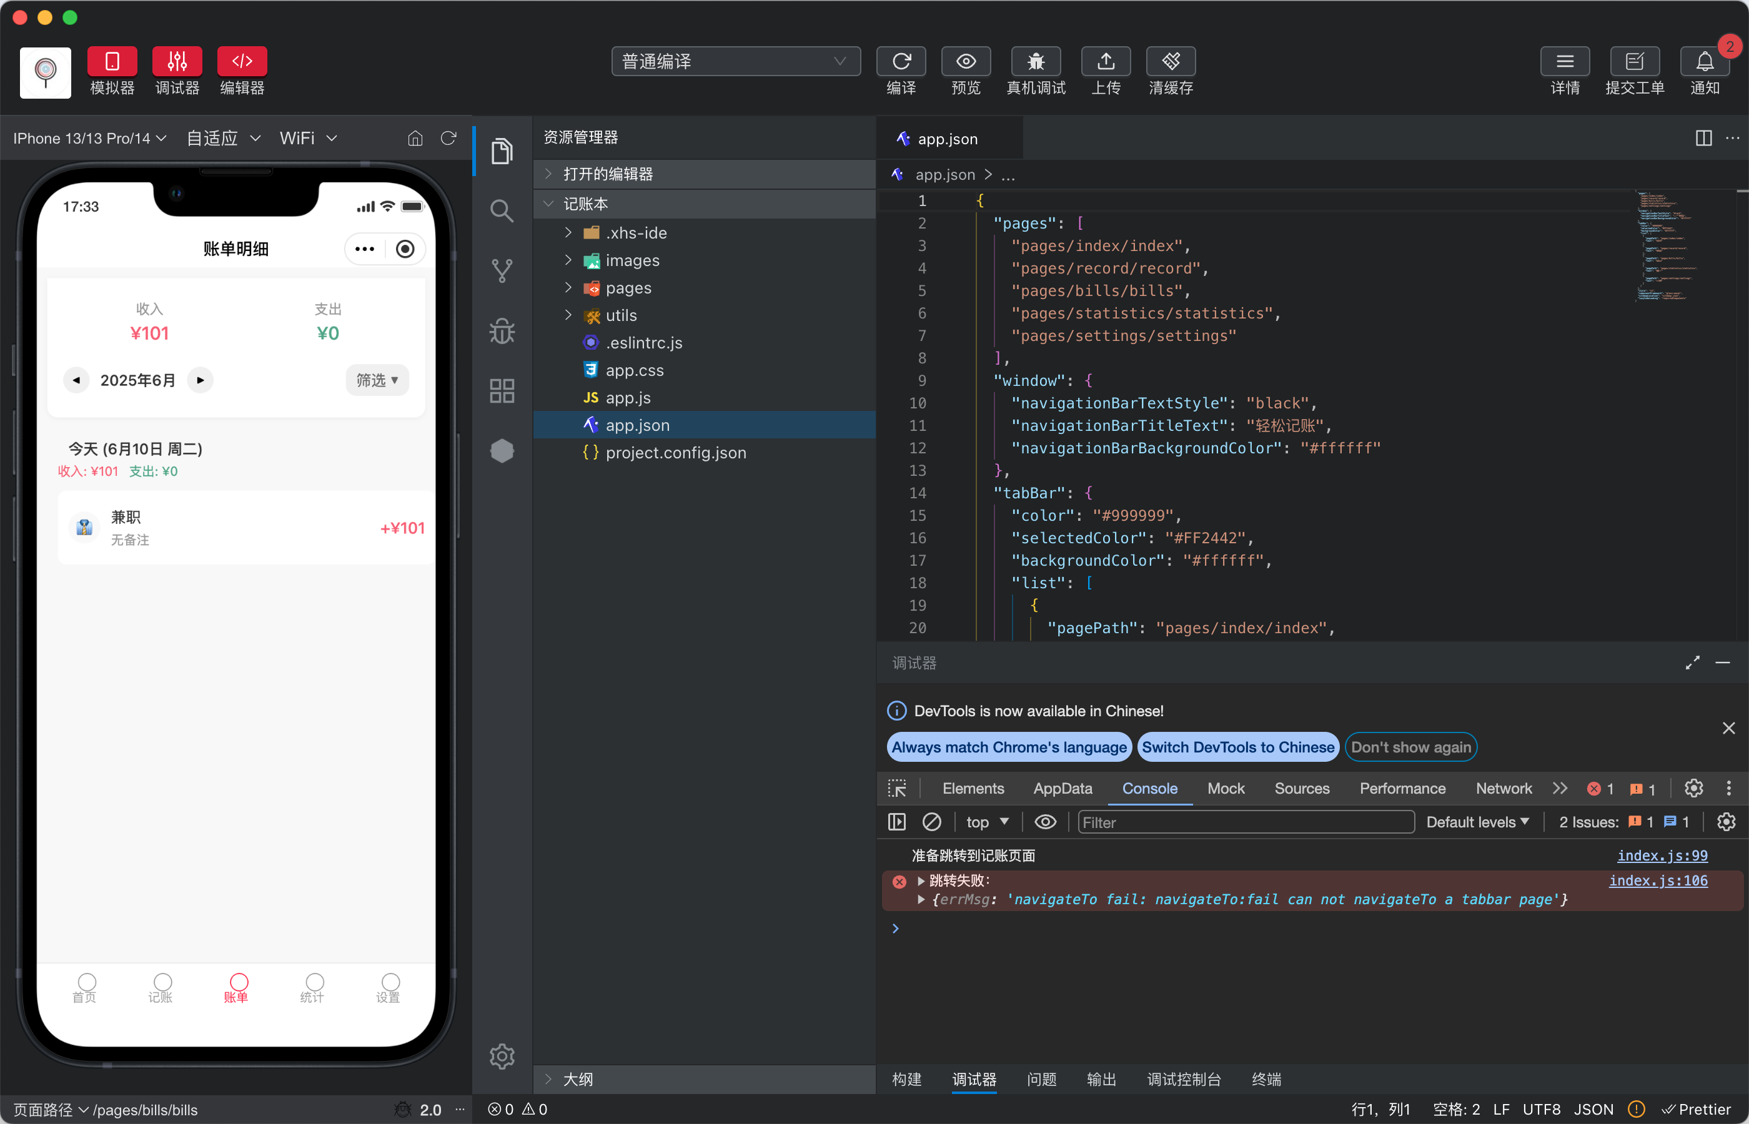Click Don't show again
The width and height of the screenshot is (1749, 1124).
1410,747
